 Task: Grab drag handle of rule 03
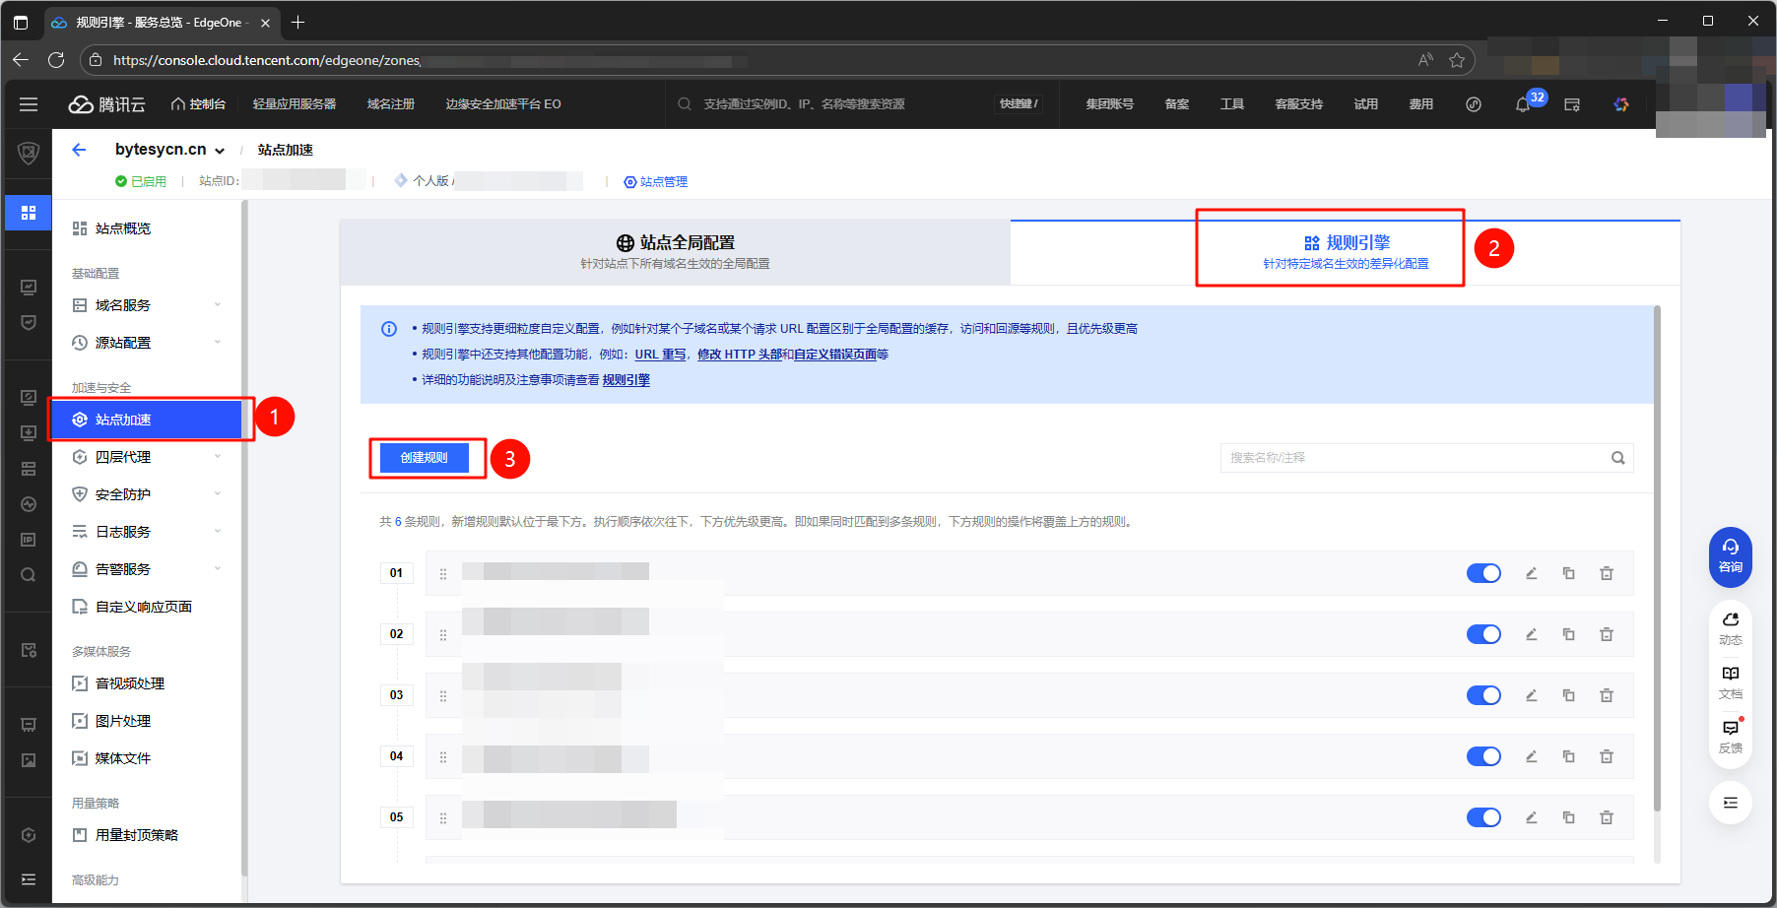point(443,696)
